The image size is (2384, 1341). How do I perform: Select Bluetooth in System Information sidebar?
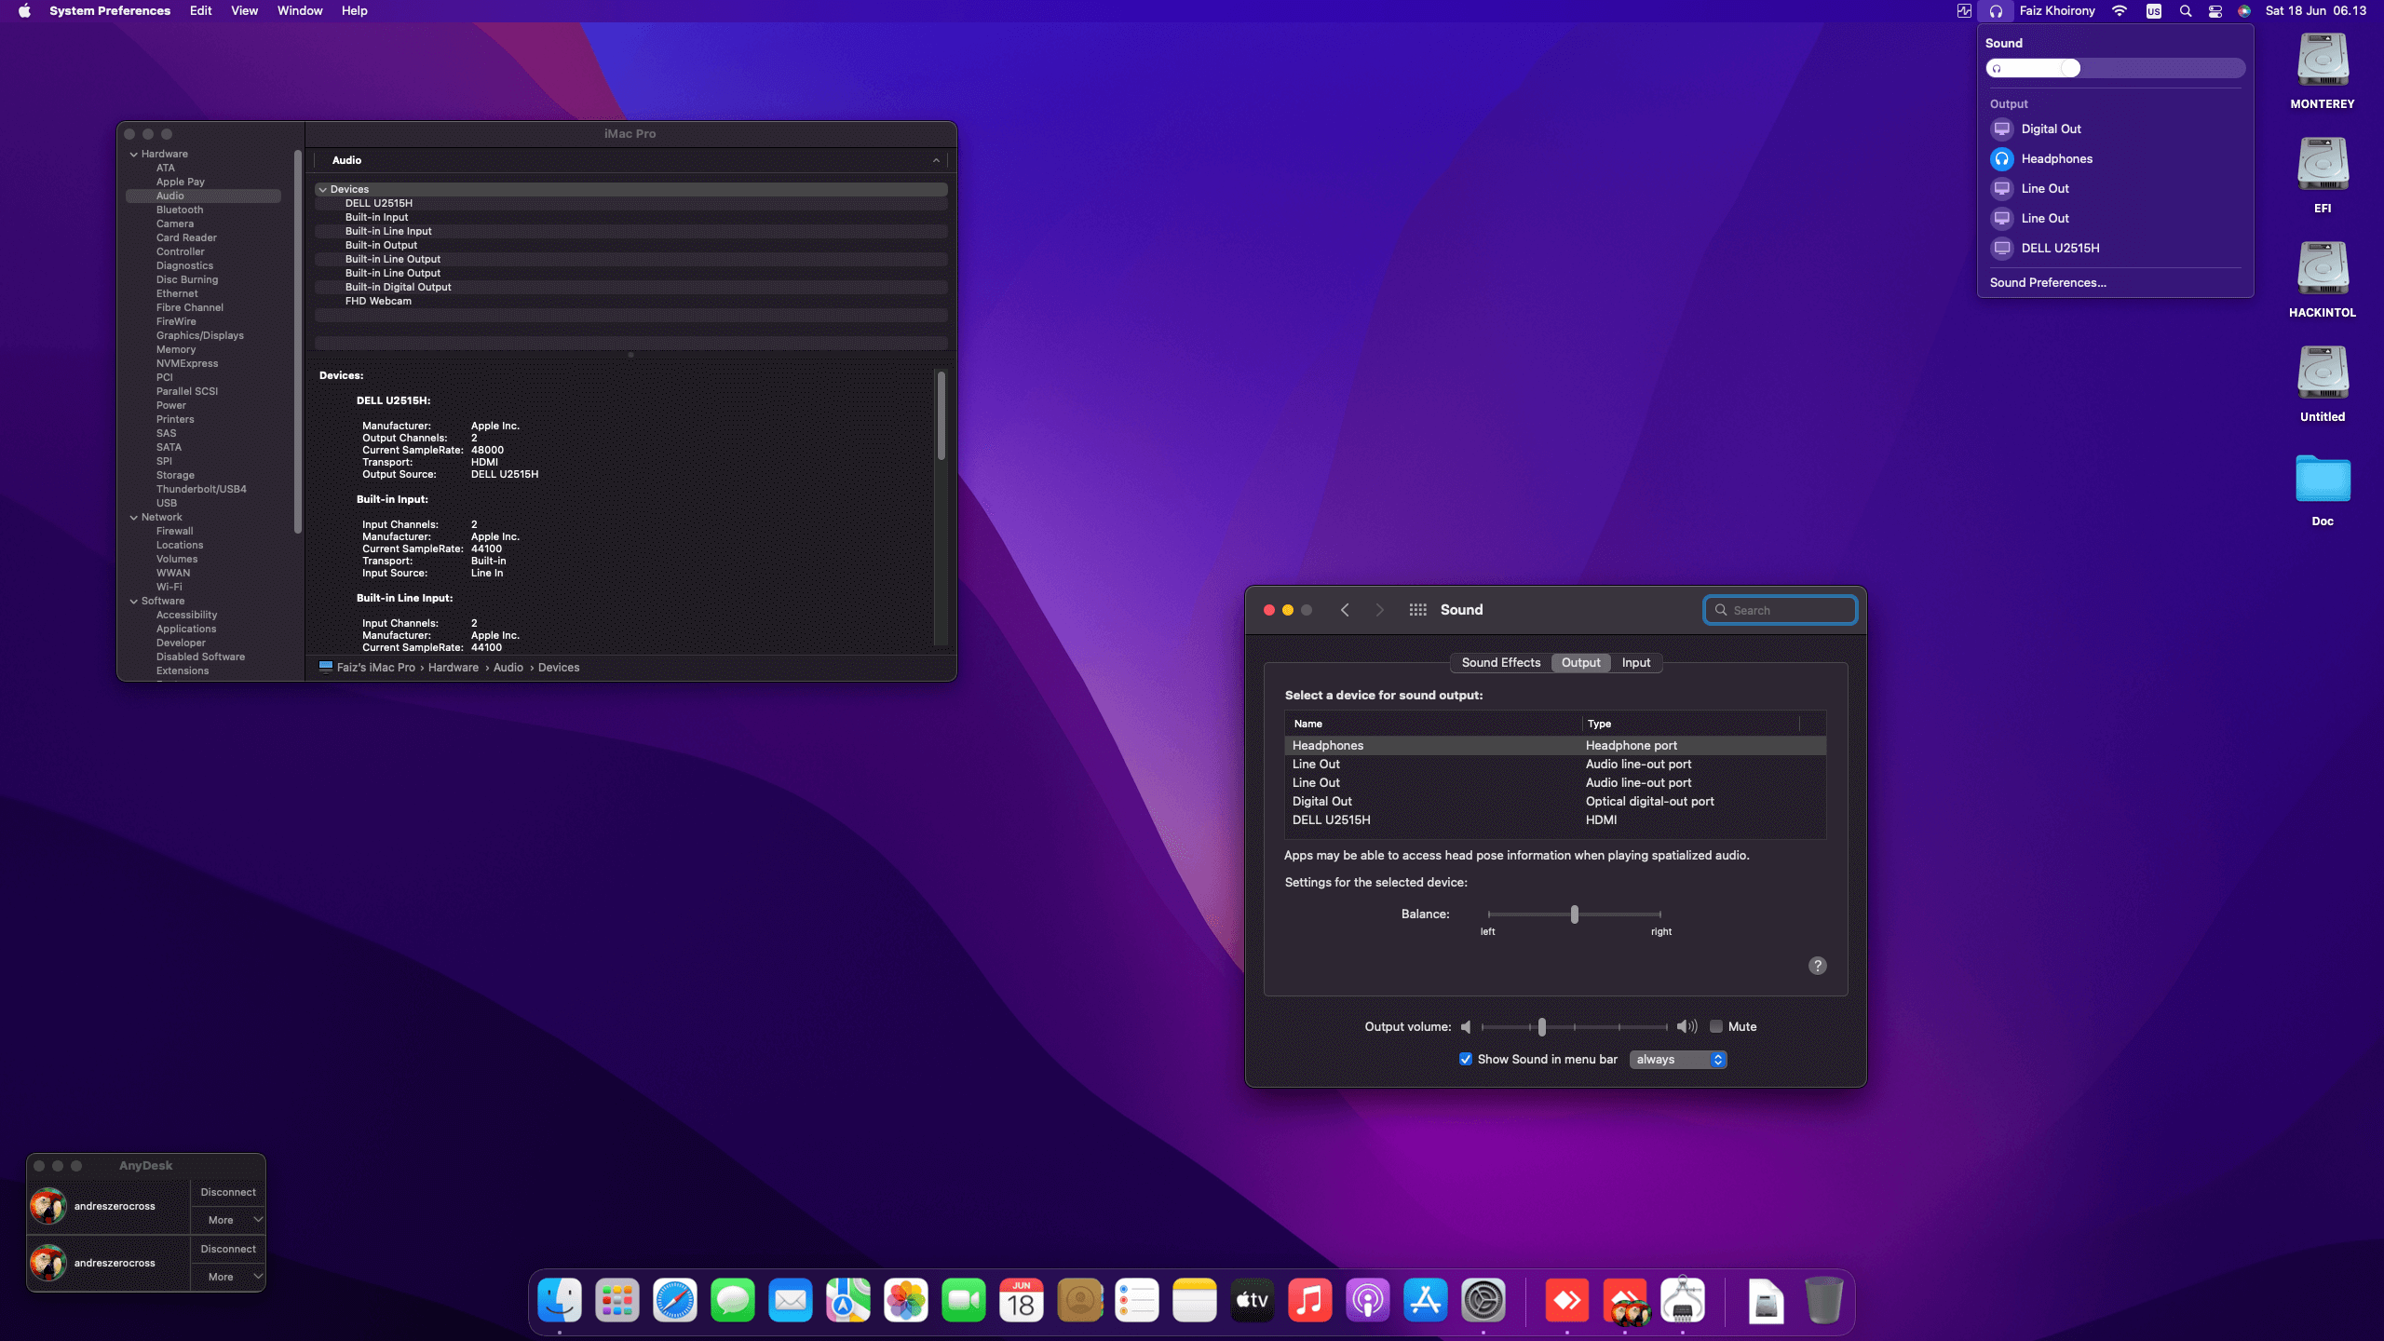(180, 210)
